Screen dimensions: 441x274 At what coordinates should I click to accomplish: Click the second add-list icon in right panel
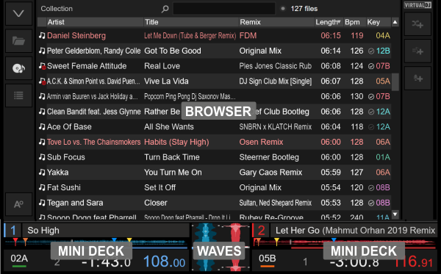coord(417,51)
